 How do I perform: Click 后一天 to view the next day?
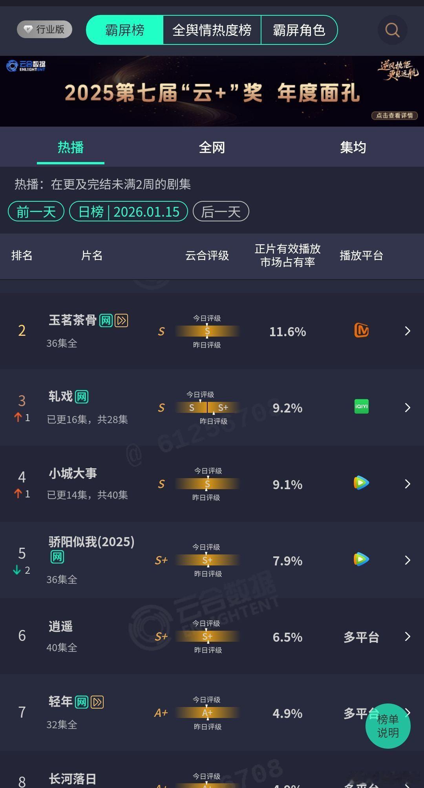click(220, 211)
